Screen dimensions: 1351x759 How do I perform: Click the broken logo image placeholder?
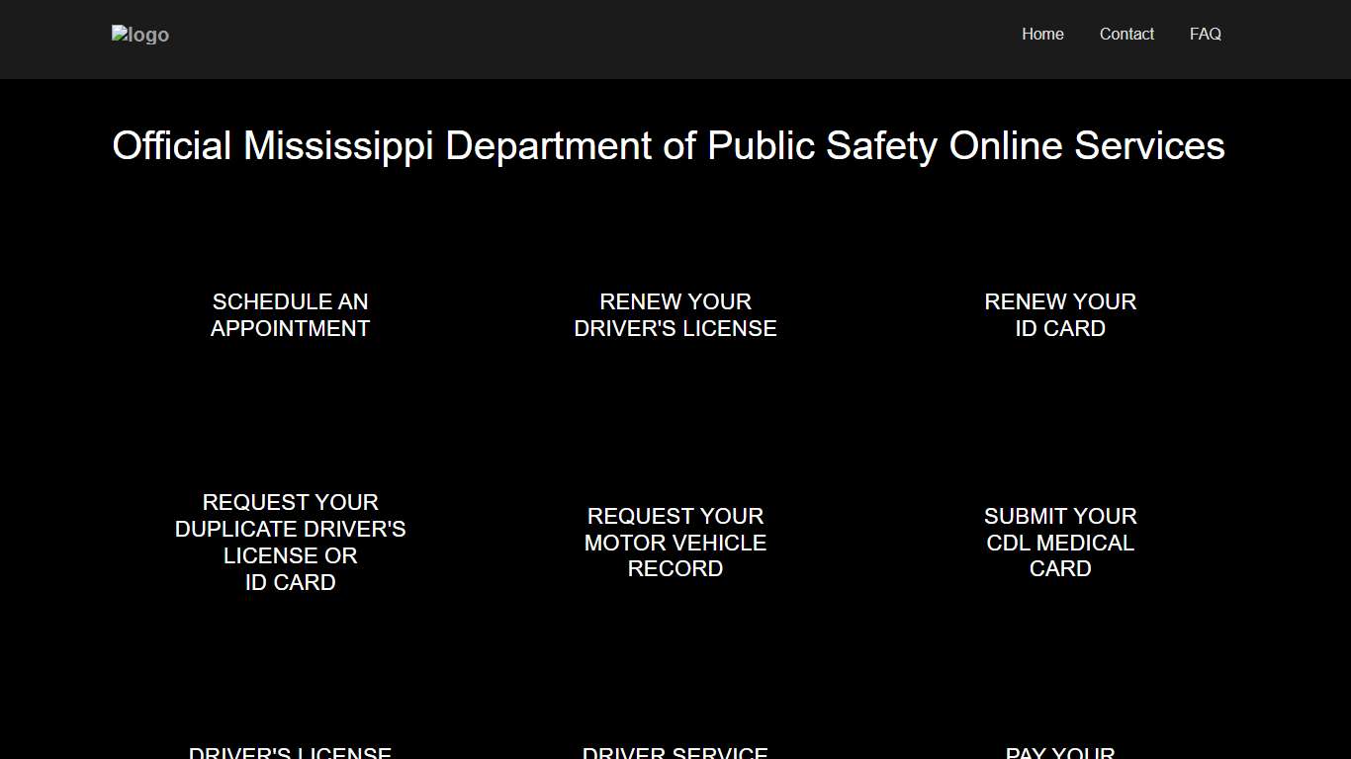click(x=139, y=34)
